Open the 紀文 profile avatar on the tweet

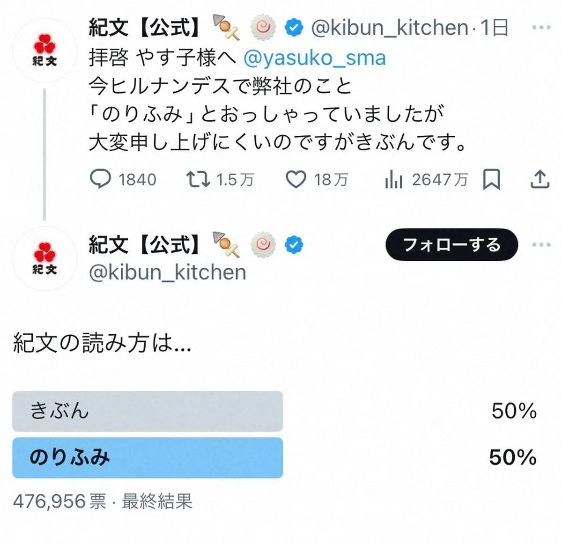point(44,49)
